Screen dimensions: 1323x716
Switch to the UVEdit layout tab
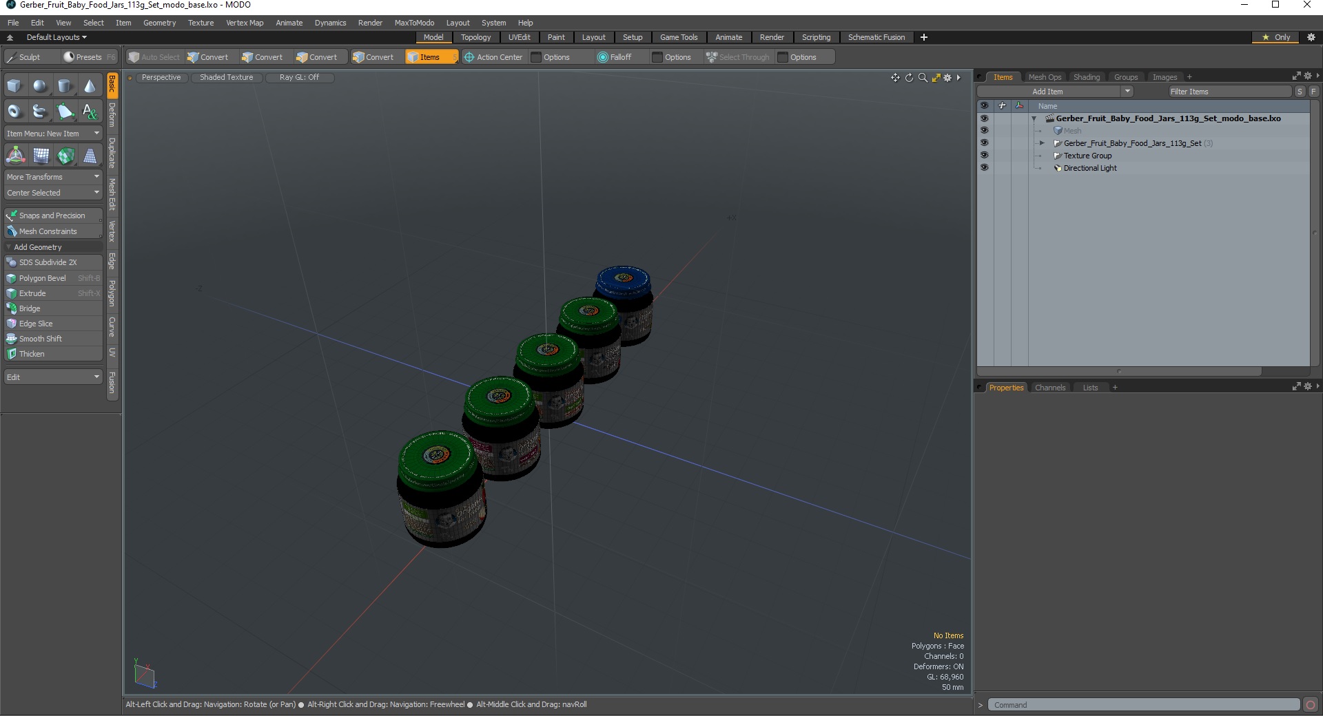pyautogui.click(x=519, y=37)
